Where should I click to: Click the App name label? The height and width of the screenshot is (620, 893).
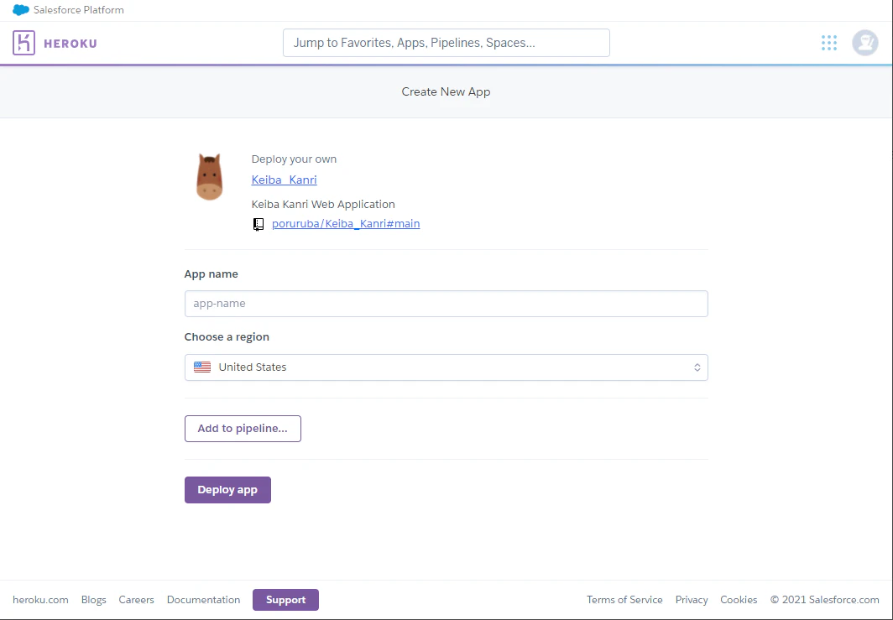pos(211,274)
